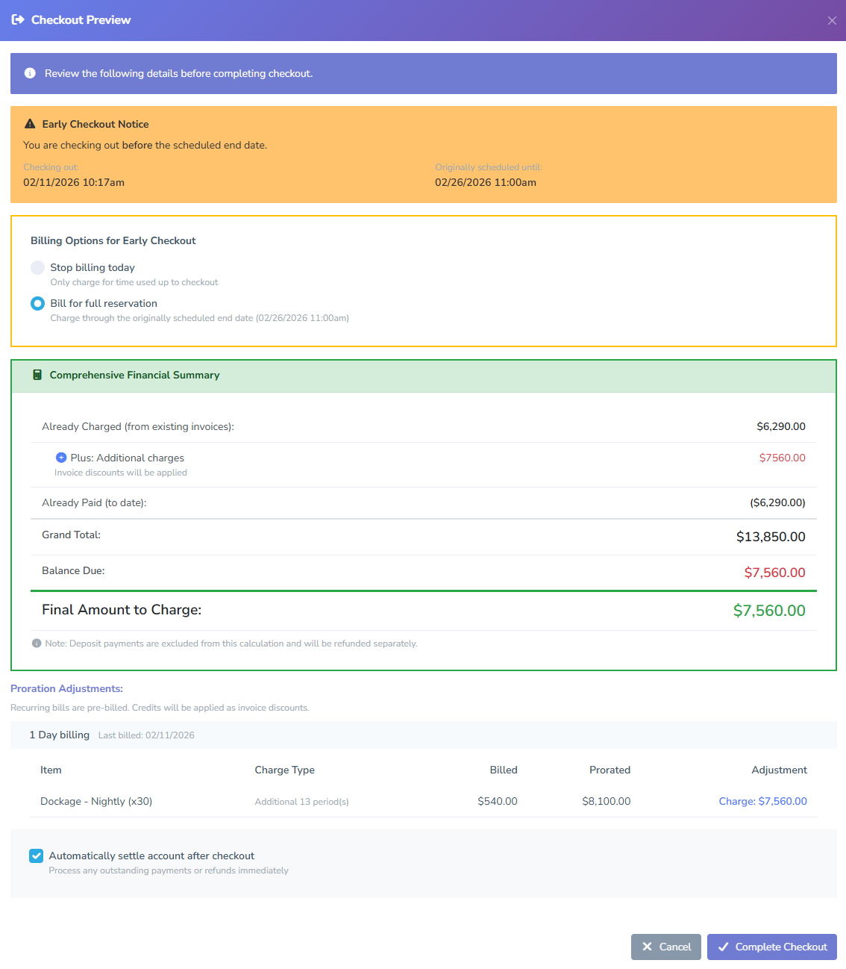Screen dimensions: 846x969
Task: Click the info icon in review banner
Action: pos(30,73)
